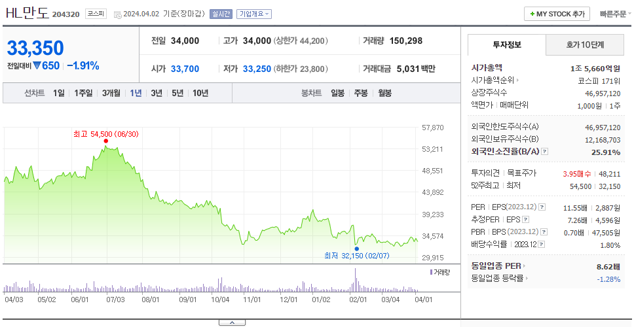Select the 10년 line chart period

(x=200, y=94)
